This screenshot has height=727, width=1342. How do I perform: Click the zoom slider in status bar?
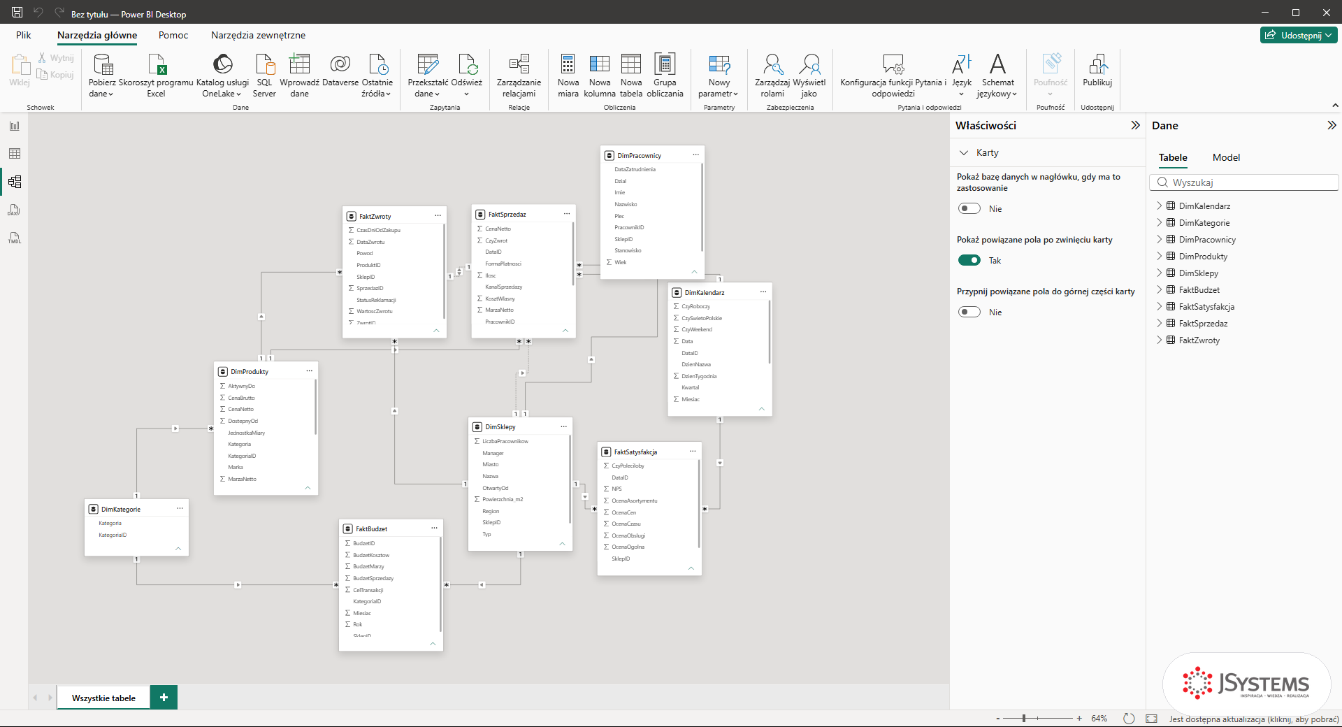click(1038, 718)
